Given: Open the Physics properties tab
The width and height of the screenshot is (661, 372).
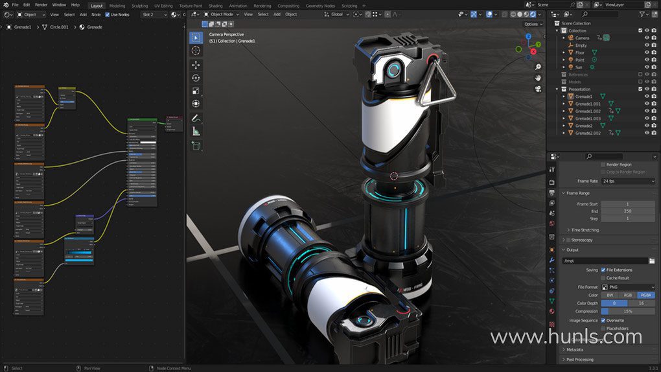Looking at the screenshot, I should (x=552, y=281).
